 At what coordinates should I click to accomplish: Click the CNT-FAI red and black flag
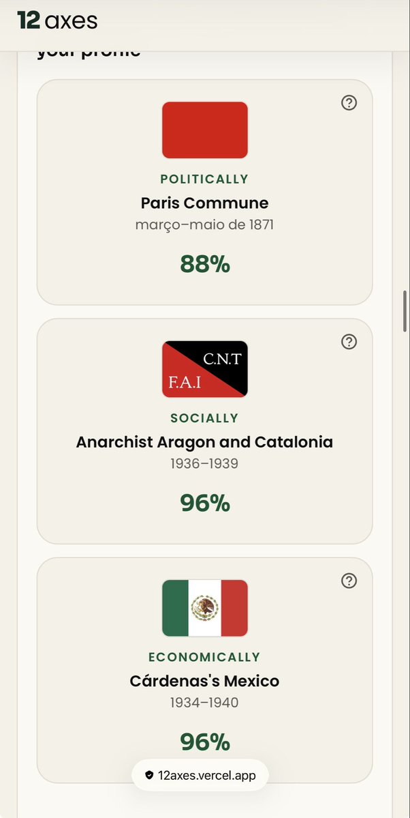[x=205, y=369]
